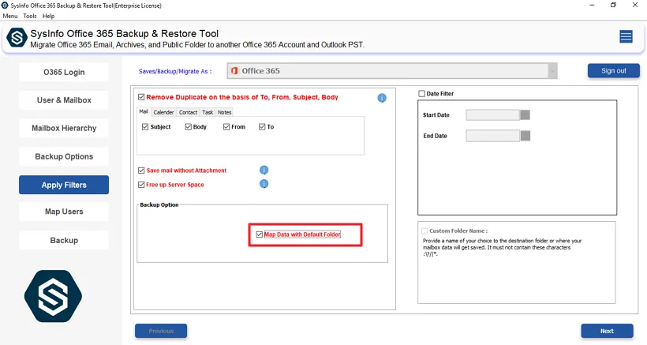647x345 pixels.
Task: Click info icon next to Free up Server Space
Action: click(264, 184)
